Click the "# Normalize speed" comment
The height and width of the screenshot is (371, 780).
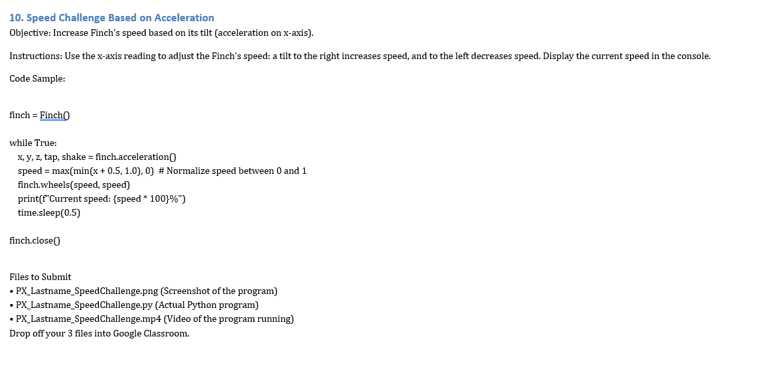point(232,171)
